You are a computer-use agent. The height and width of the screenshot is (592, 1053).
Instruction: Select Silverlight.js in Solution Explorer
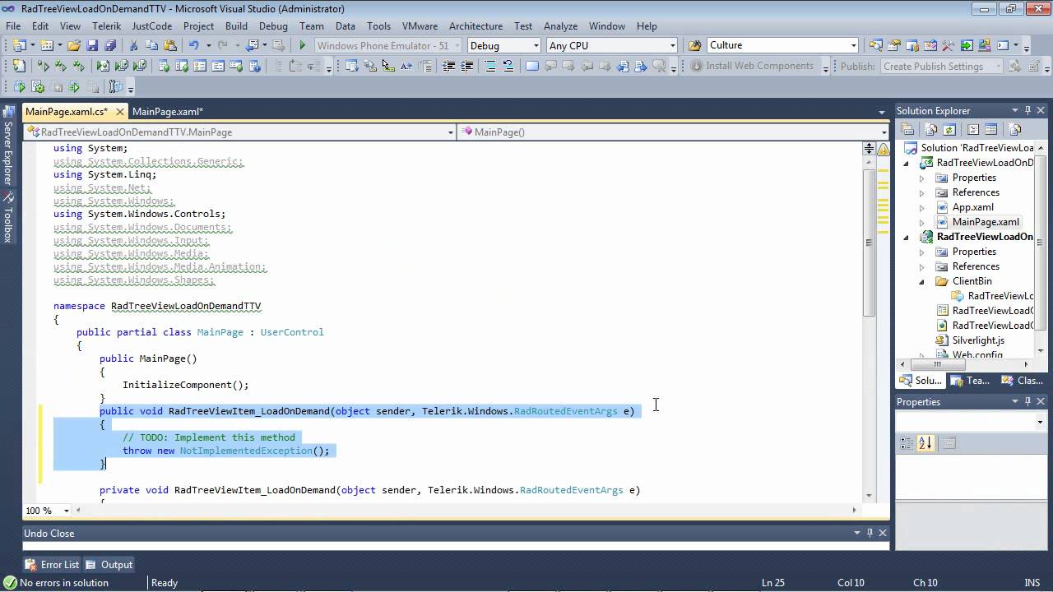click(977, 340)
